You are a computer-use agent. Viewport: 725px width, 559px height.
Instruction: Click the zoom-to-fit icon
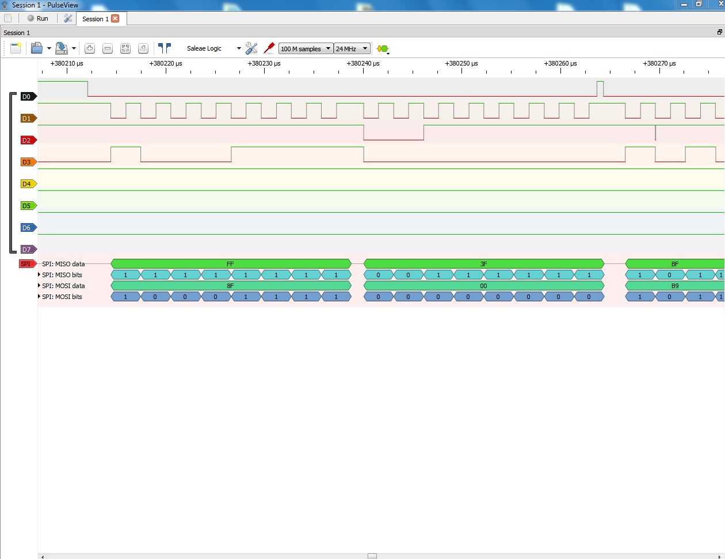coord(125,48)
